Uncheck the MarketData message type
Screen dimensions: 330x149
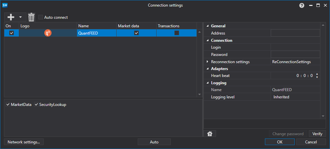point(8,104)
